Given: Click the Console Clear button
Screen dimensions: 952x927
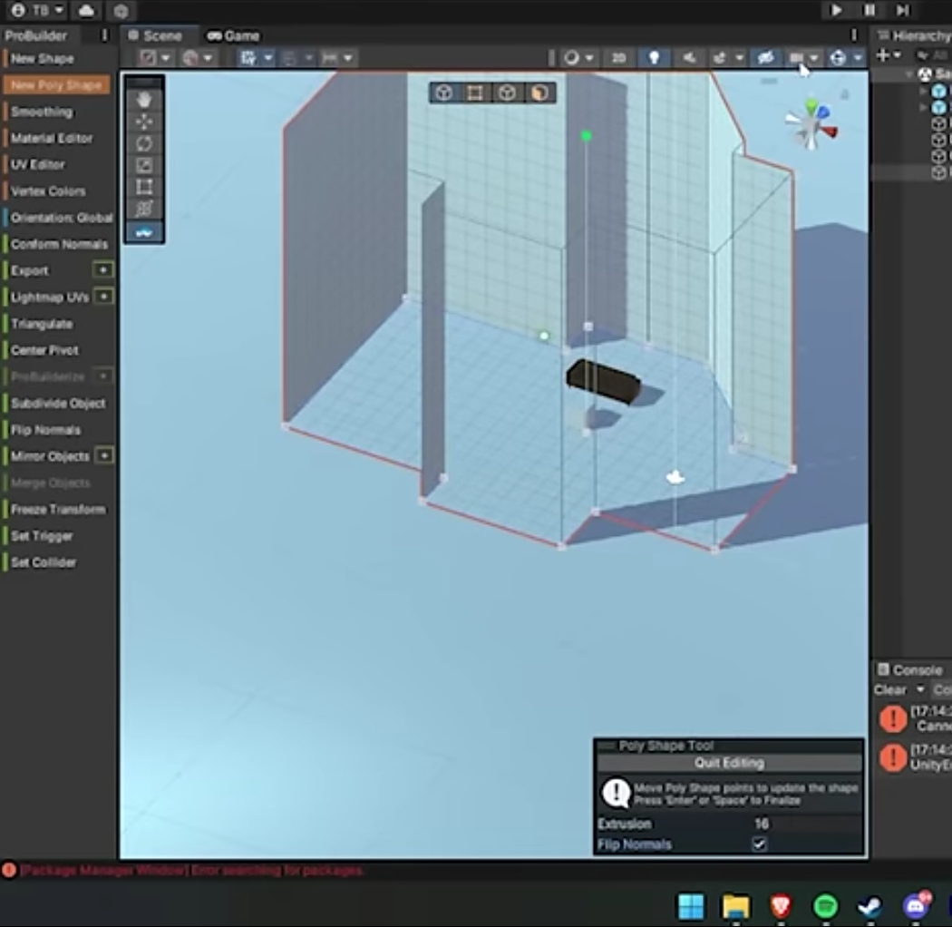Looking at the screenshot, I should [x=890, y=689].
